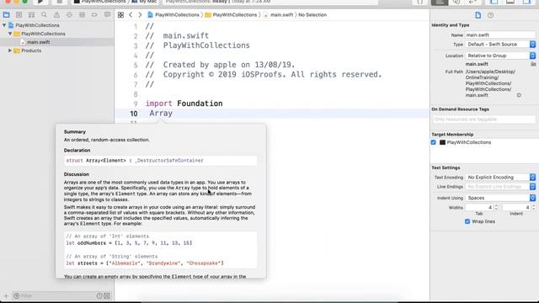This screenshot has width=539, height=303.
Task: Toggle the Inspectors panel visibility
Action: pyautogui.click(x=526, y=2)
